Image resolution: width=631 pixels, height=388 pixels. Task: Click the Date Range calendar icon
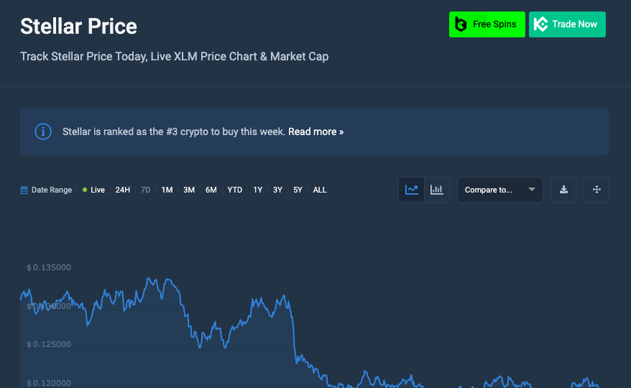click(24, 190)
